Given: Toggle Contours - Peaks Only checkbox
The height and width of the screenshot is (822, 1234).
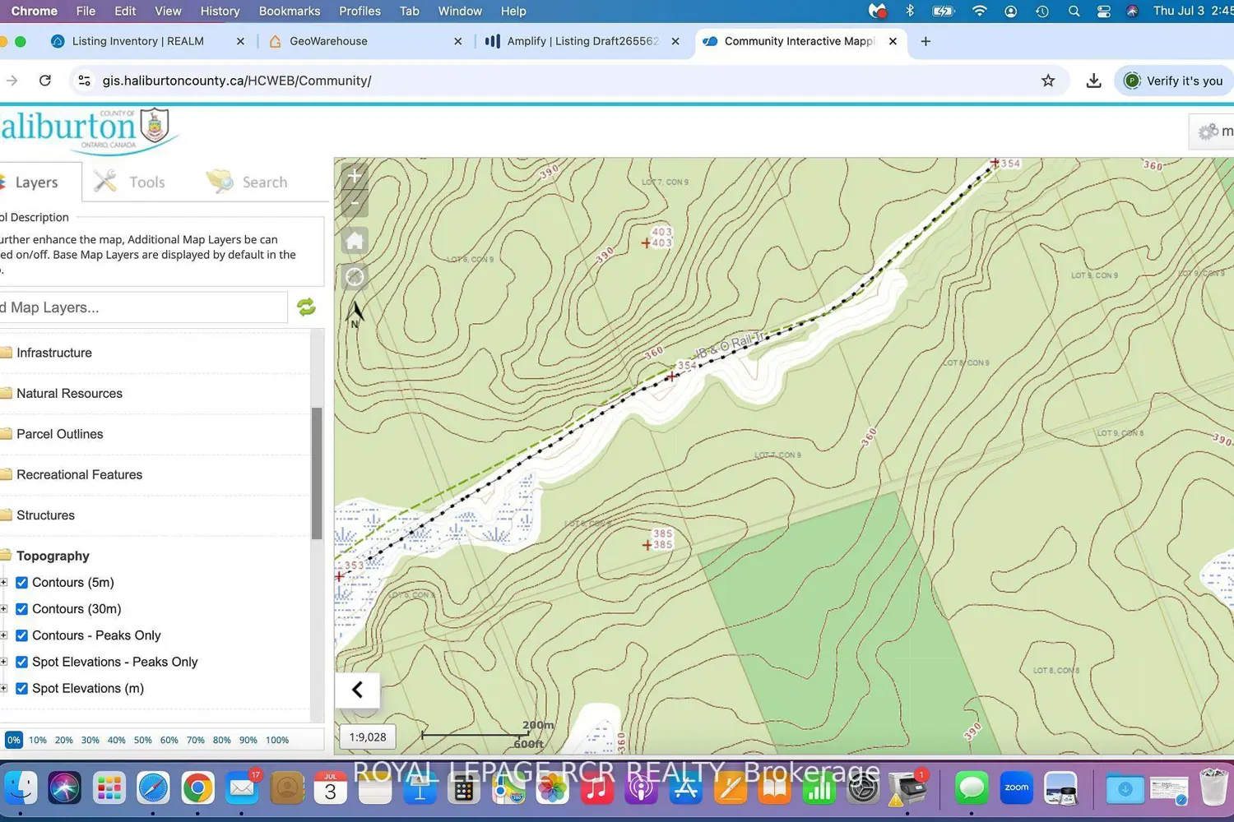Looking at the screenshot, I should pyautogui.click(x=22, y=635).
